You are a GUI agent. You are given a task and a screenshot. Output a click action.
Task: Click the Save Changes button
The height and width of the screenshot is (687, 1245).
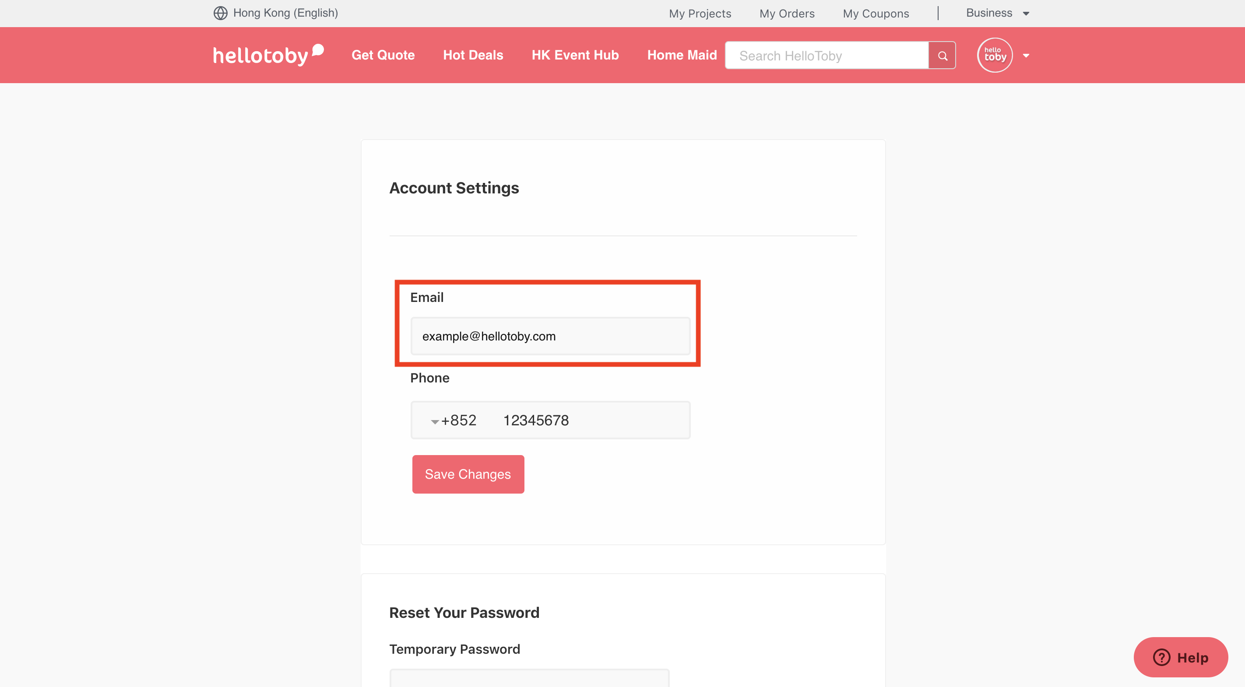coord(468,474)
